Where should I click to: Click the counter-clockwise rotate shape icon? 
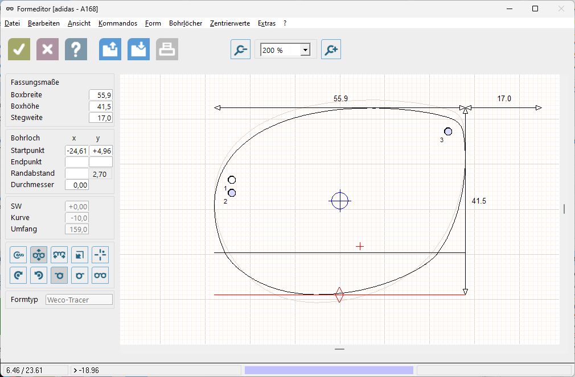[x=39, y=275]
